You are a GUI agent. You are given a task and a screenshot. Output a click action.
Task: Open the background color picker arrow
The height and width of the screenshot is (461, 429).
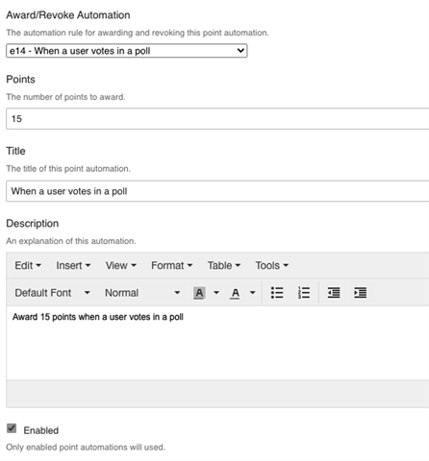point(216,293)
